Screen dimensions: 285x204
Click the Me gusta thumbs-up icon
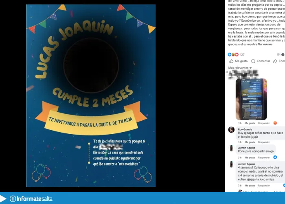(x=231, y=61)
